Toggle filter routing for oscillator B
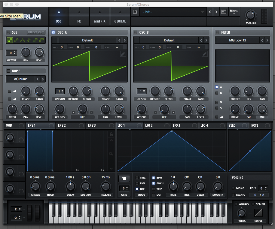 click(x=217, y=93)
